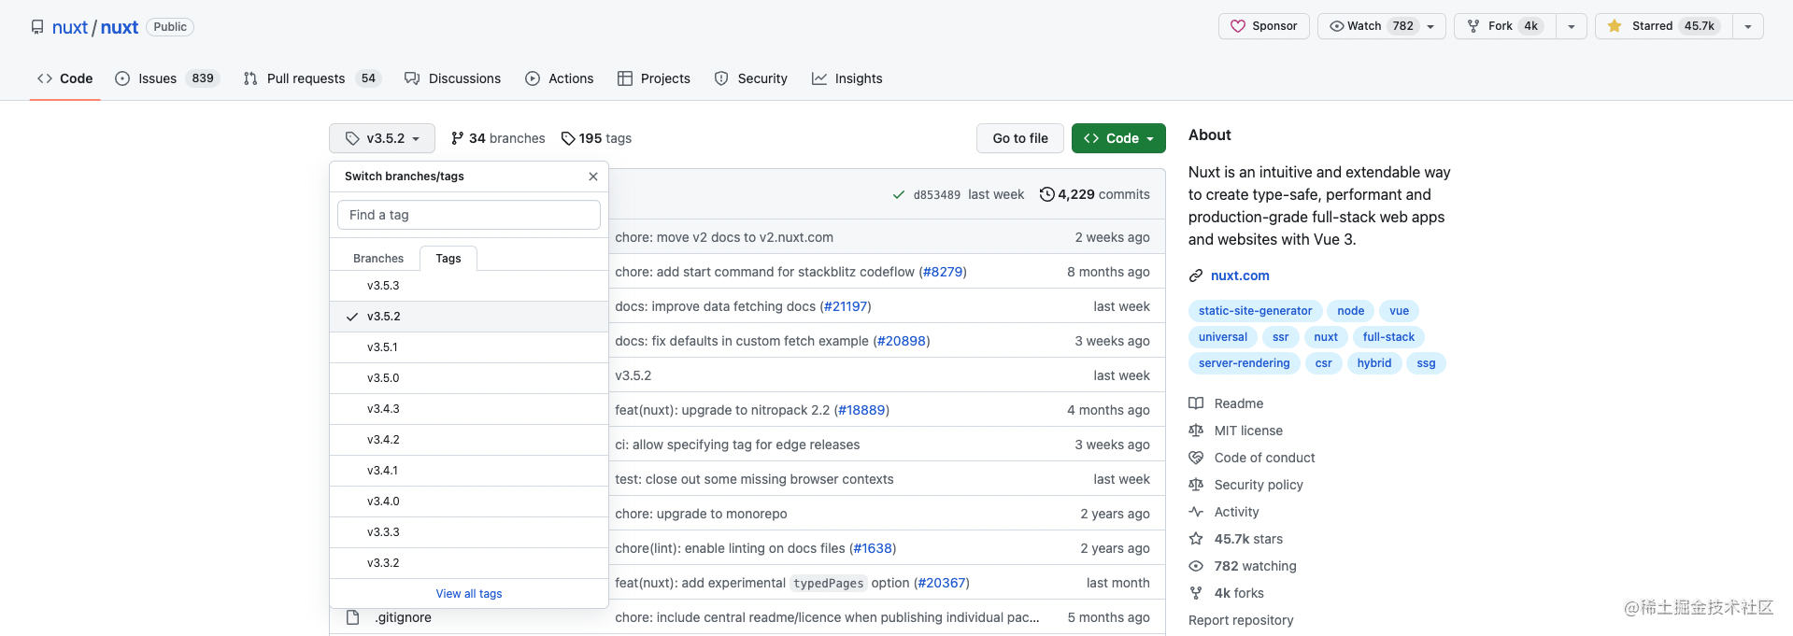Click the Activity pulse icon
Image resolution: width=1793 pixels, height=636 pixels.
pyautogui.click(x=1196, y=512)
